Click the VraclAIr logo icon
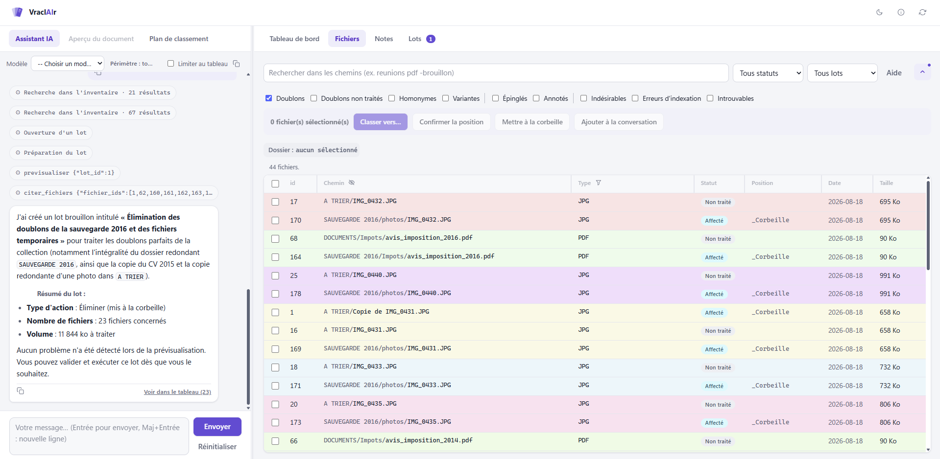 [x=18, y=12]
